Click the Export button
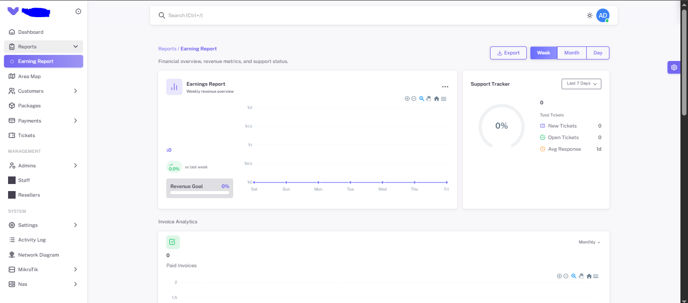The width and height of the screenshot is (688, 303). (x=508, y=53)
